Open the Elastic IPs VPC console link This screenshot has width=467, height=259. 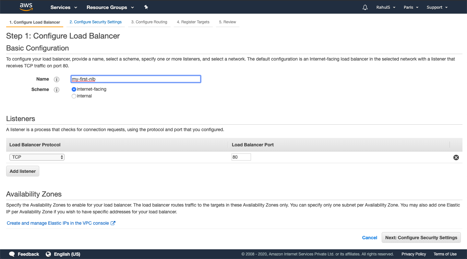click(58, 223)
